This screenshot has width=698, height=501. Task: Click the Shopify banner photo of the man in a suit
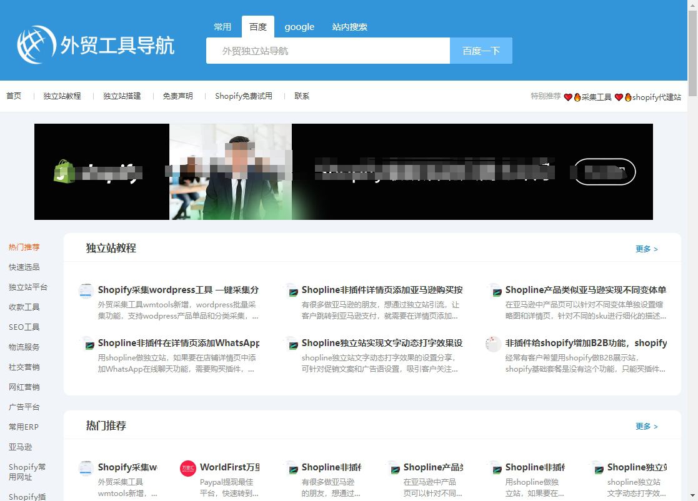tap(231, 172)
